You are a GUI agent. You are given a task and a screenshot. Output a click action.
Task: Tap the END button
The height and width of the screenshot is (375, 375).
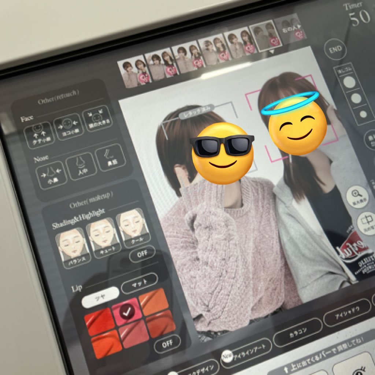[x=335, y=49]
